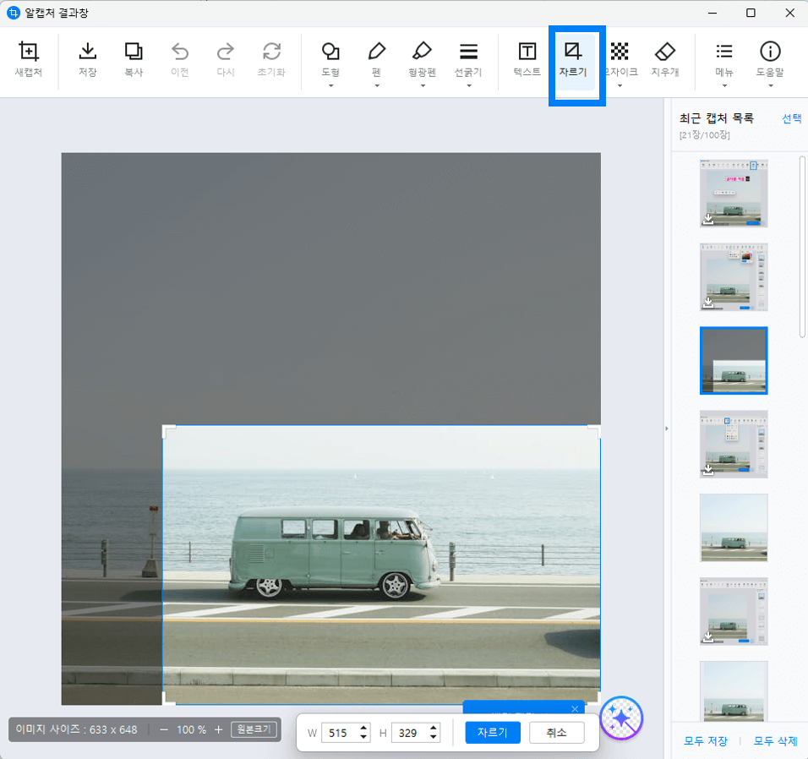Cancel cropping with 취소 button
The height and width of the screenshot is (759, 808).
(x=556, y=732)
